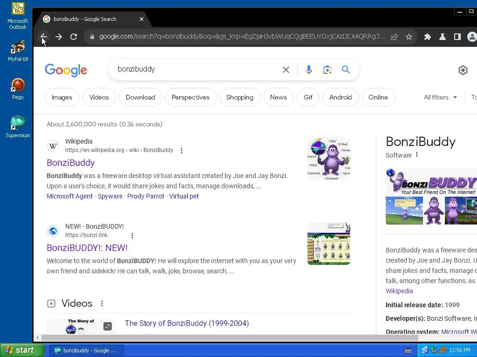Open more options beside Videos heading
Viewport: 477px width, 357px height.
point(102,303)
